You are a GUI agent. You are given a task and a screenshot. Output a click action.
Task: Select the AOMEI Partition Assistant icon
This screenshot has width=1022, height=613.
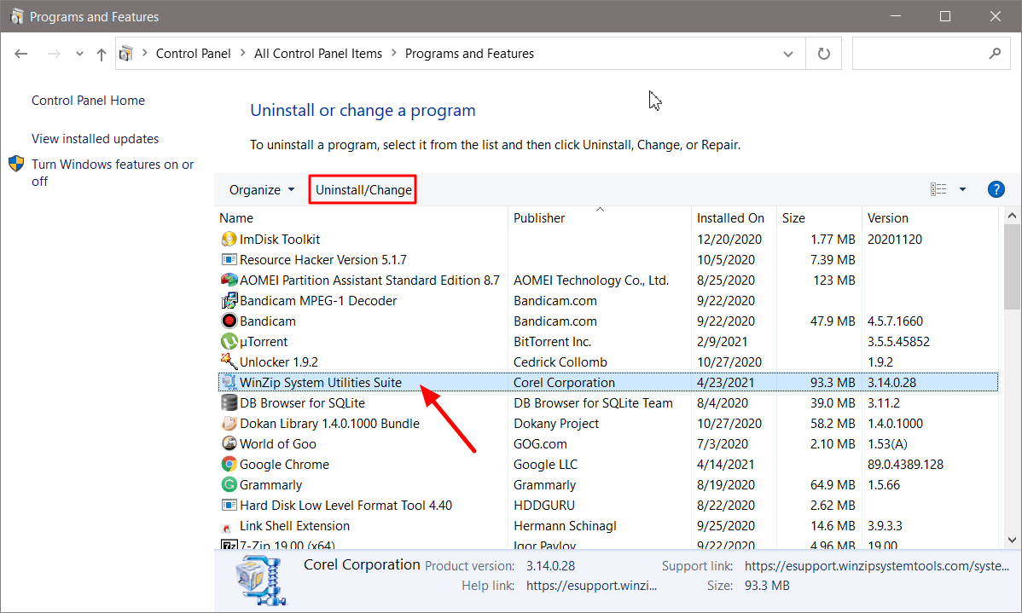(228, 280)
